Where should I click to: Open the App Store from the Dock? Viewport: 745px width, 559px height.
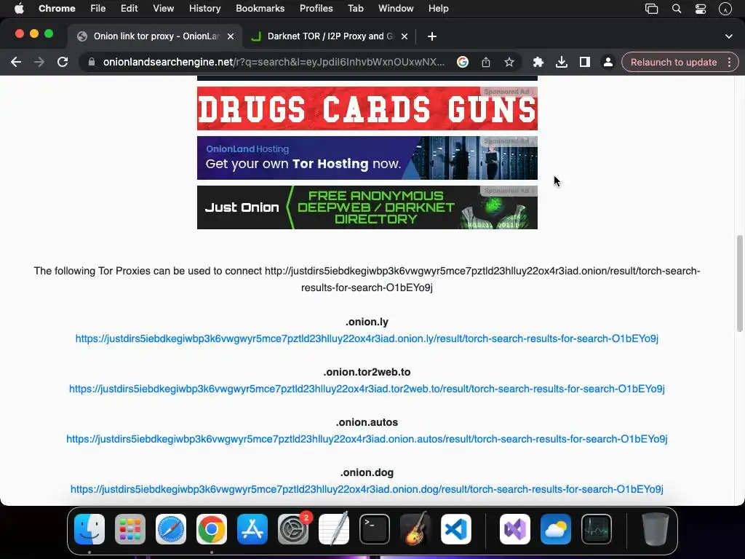(252, 529)
